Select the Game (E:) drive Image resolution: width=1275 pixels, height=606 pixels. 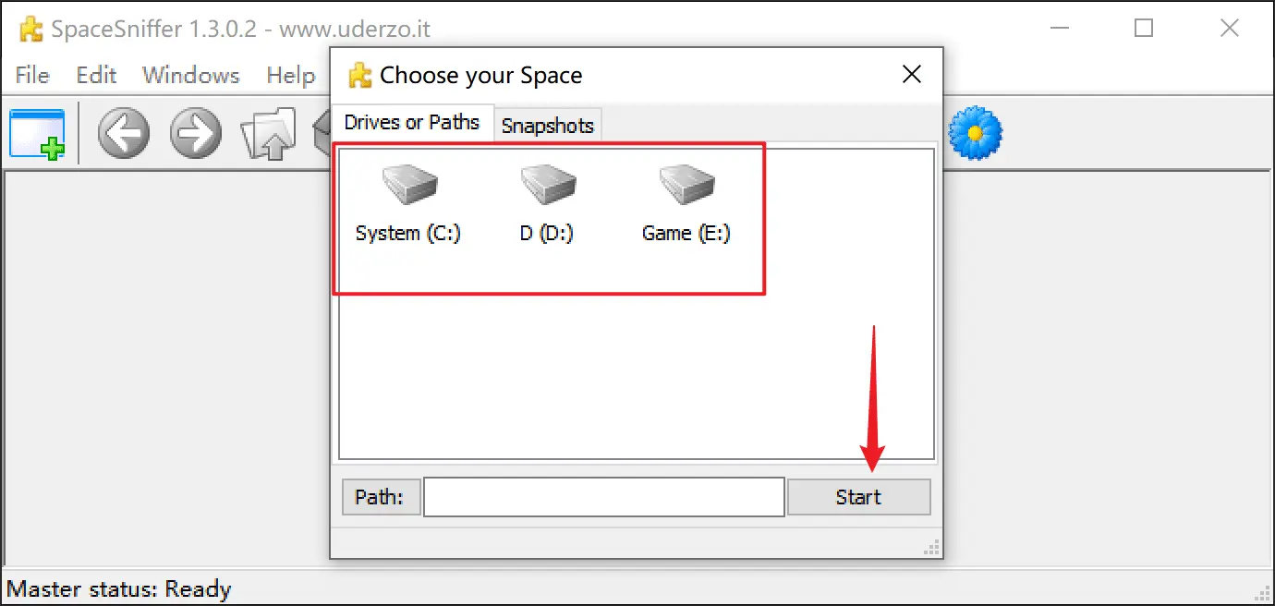[x=686, y=204]
